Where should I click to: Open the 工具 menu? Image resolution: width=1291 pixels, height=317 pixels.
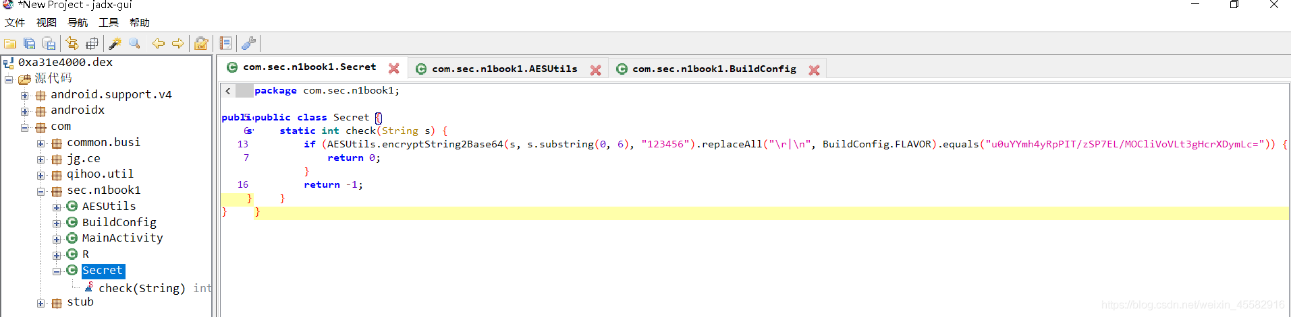click(x=109, y=22)
